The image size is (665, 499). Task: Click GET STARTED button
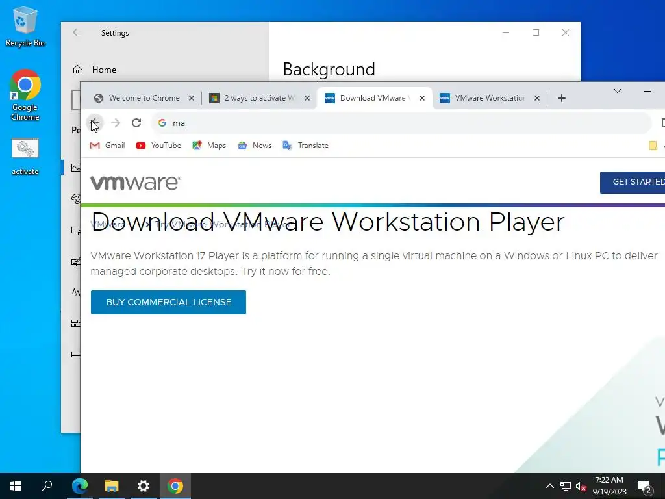633,182
